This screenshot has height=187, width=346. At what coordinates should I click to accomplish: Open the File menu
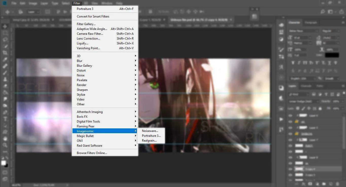point(14,3)
